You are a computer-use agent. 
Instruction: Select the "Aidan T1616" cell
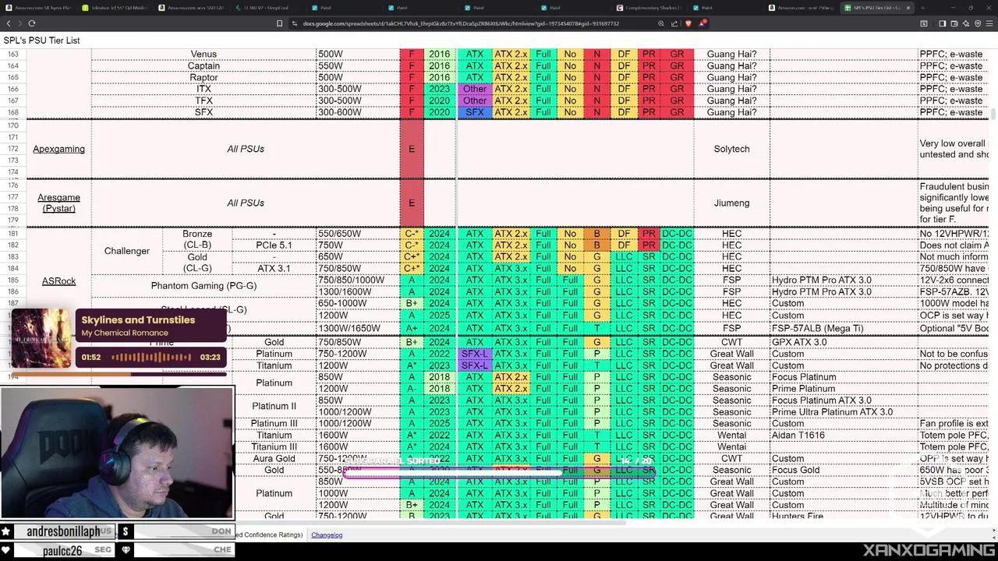click(x=844, y=436)
